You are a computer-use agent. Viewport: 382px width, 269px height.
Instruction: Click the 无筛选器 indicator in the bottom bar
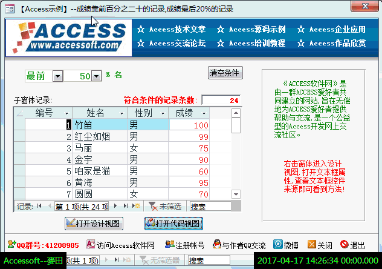[160, 260]
